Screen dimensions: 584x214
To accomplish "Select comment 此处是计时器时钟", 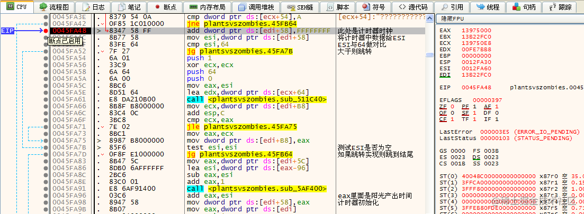I will point(364,31).
